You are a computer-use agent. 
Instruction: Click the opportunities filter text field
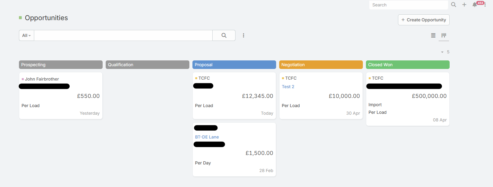point(123,35)
